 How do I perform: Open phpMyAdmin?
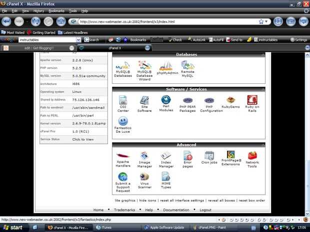coord(167,68)
